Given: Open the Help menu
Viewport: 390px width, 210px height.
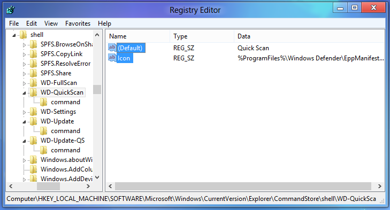Looking at the screenshot, I should tap(104, 24).
